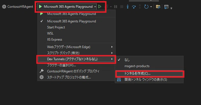Expand arrow next to スクリプト デバッグ

(x=112, y=53)
